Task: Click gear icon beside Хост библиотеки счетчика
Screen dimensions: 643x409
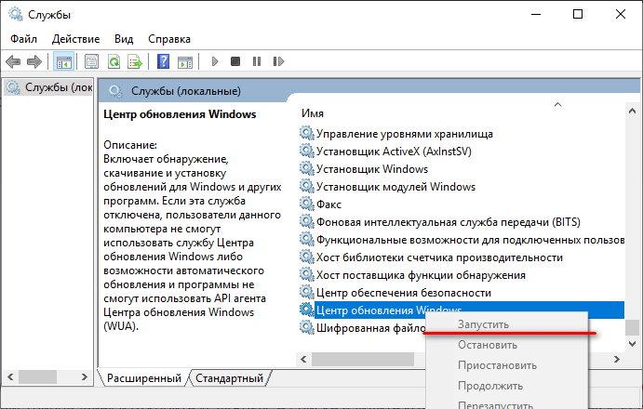Action: click(x=306, y=257)
